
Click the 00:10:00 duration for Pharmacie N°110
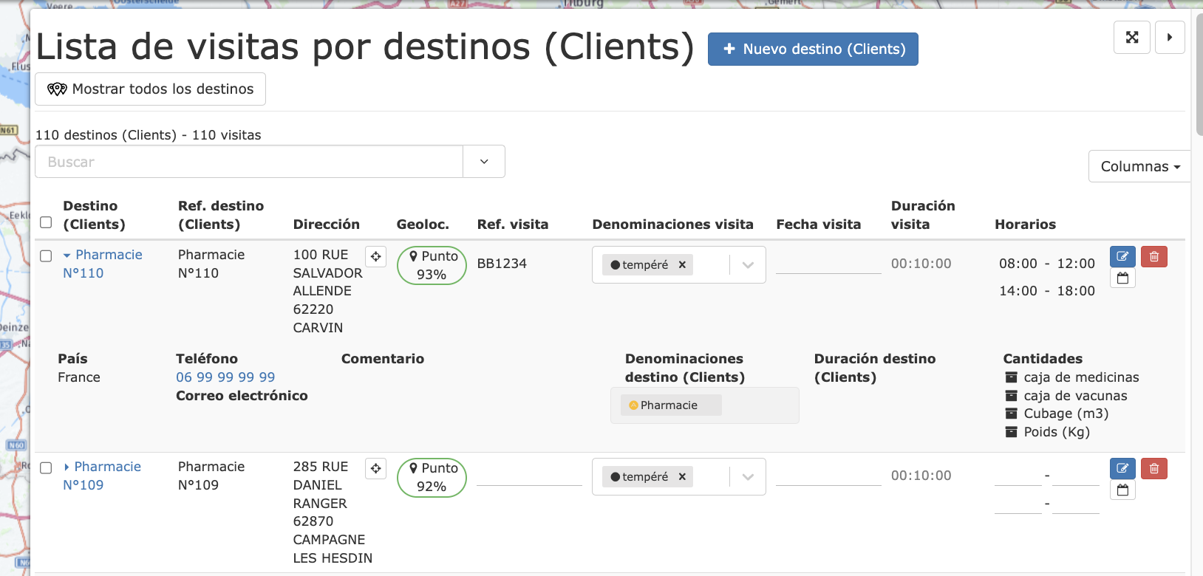pos(921,264)
